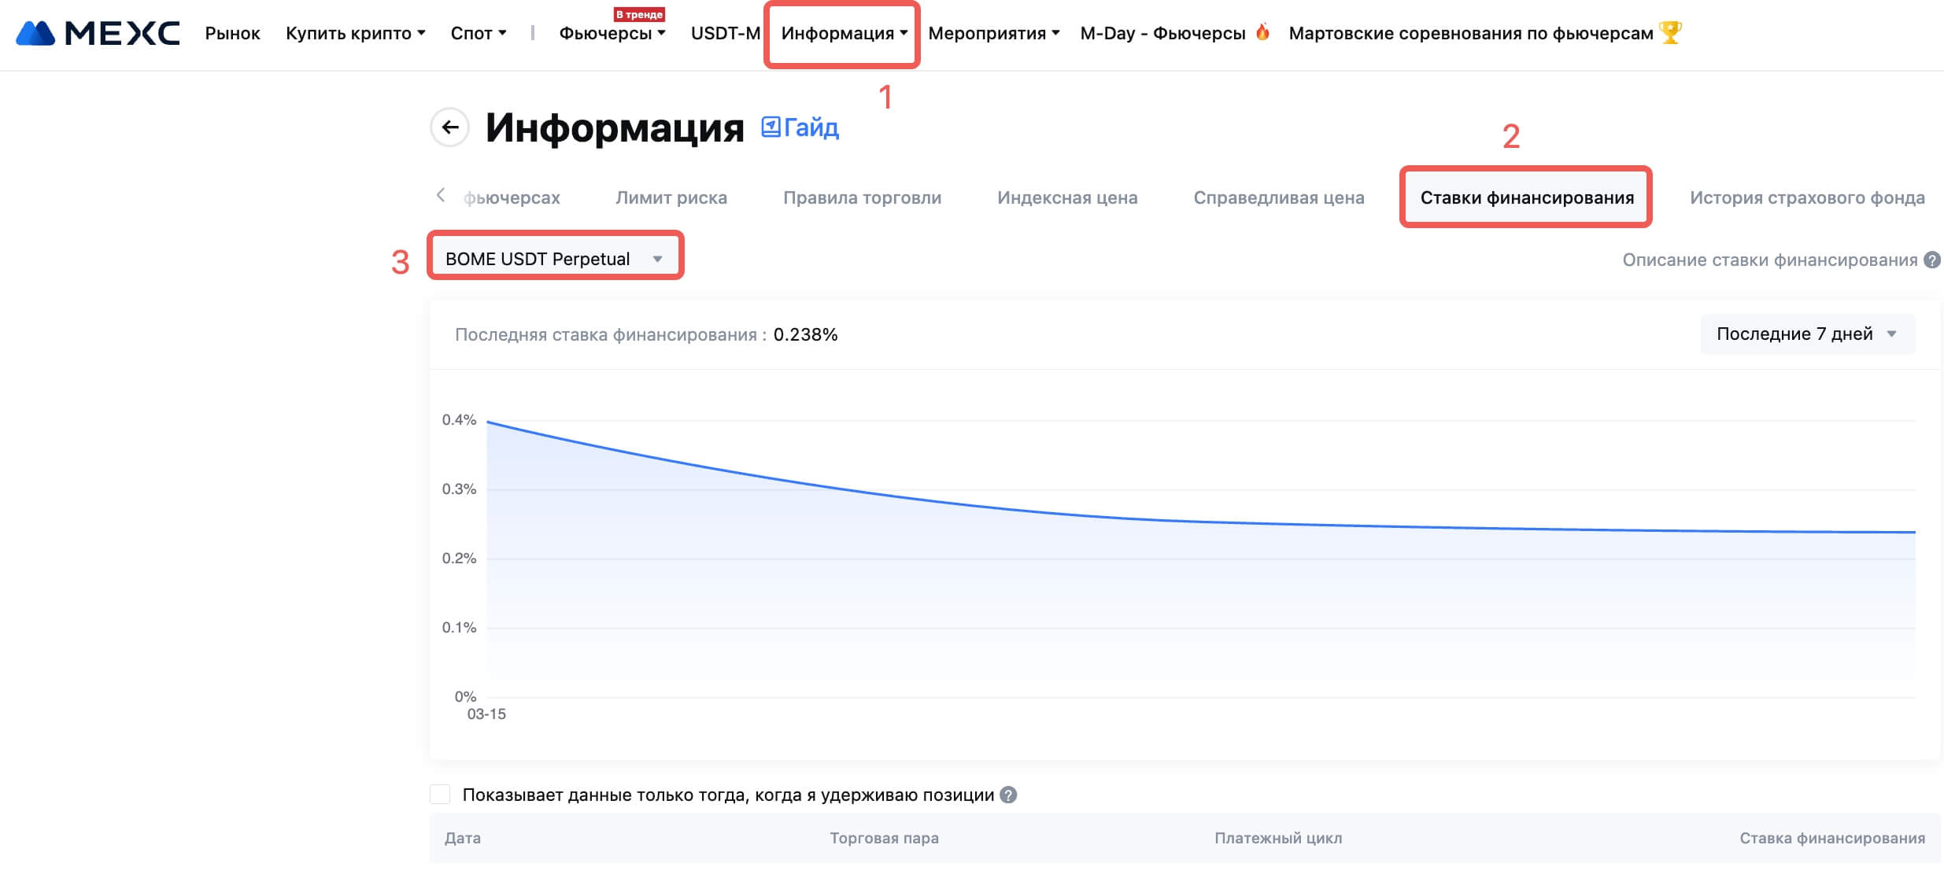
Task: Click the Фьючерсы menu with trending badge
Action: (612, 33)
